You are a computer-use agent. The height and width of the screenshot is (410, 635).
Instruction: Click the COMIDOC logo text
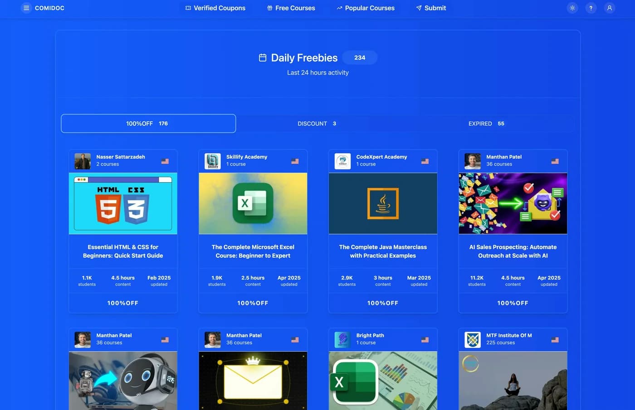pyautogui.click(x=49, y=8)
